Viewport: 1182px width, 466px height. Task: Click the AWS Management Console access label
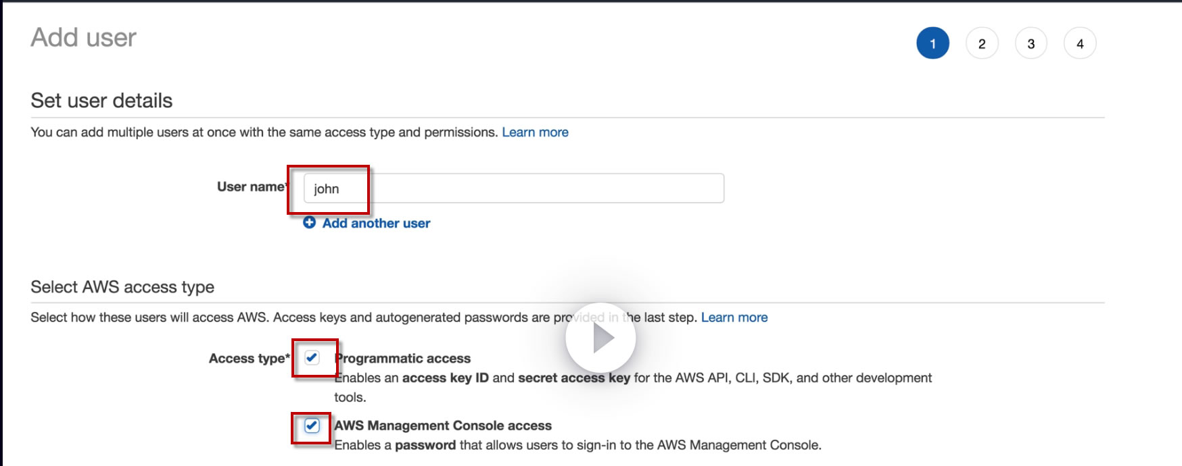click(443, 425)
